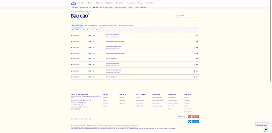Open the year 2026 dropdown

(x=78, y=30)
